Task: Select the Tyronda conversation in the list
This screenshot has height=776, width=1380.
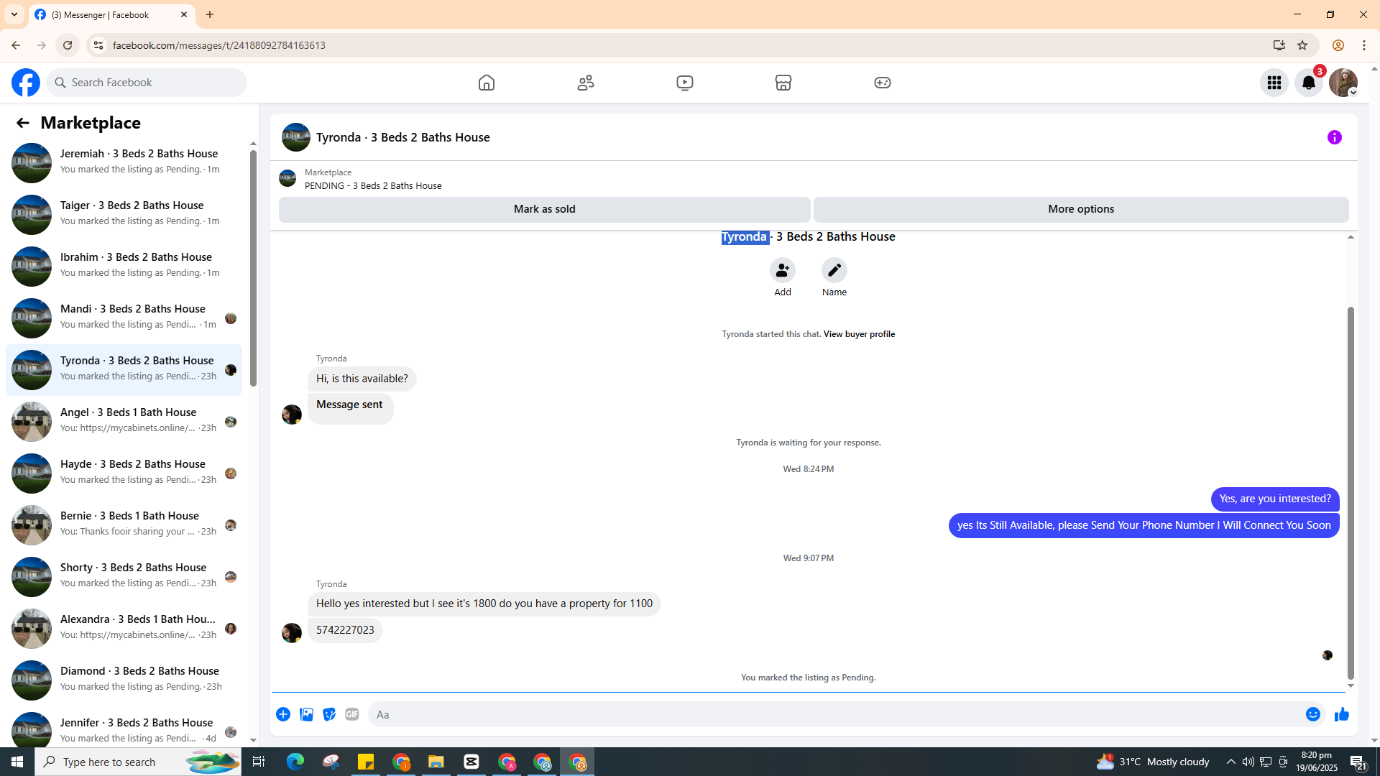Action: coord(124,369)
